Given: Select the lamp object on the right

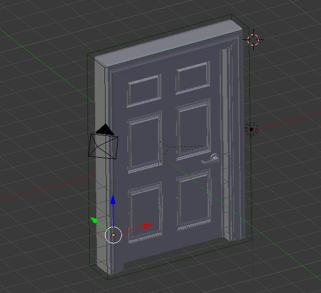Looking at the screenshot, I should (252, 129).
